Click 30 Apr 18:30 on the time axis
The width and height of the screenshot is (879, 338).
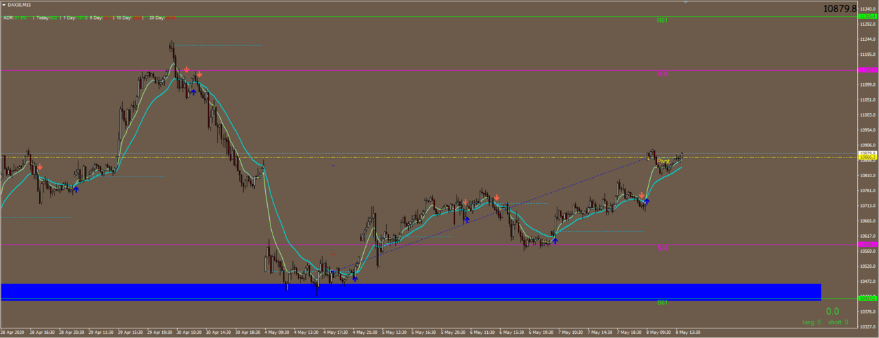click(249, 333)
